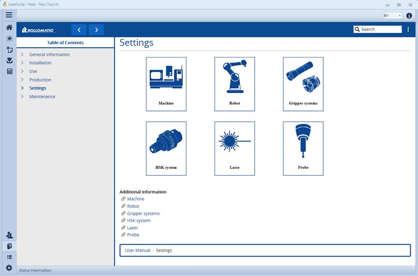Go forward with the next arrow button
This screenshot has width=418, height=276.
96,30
